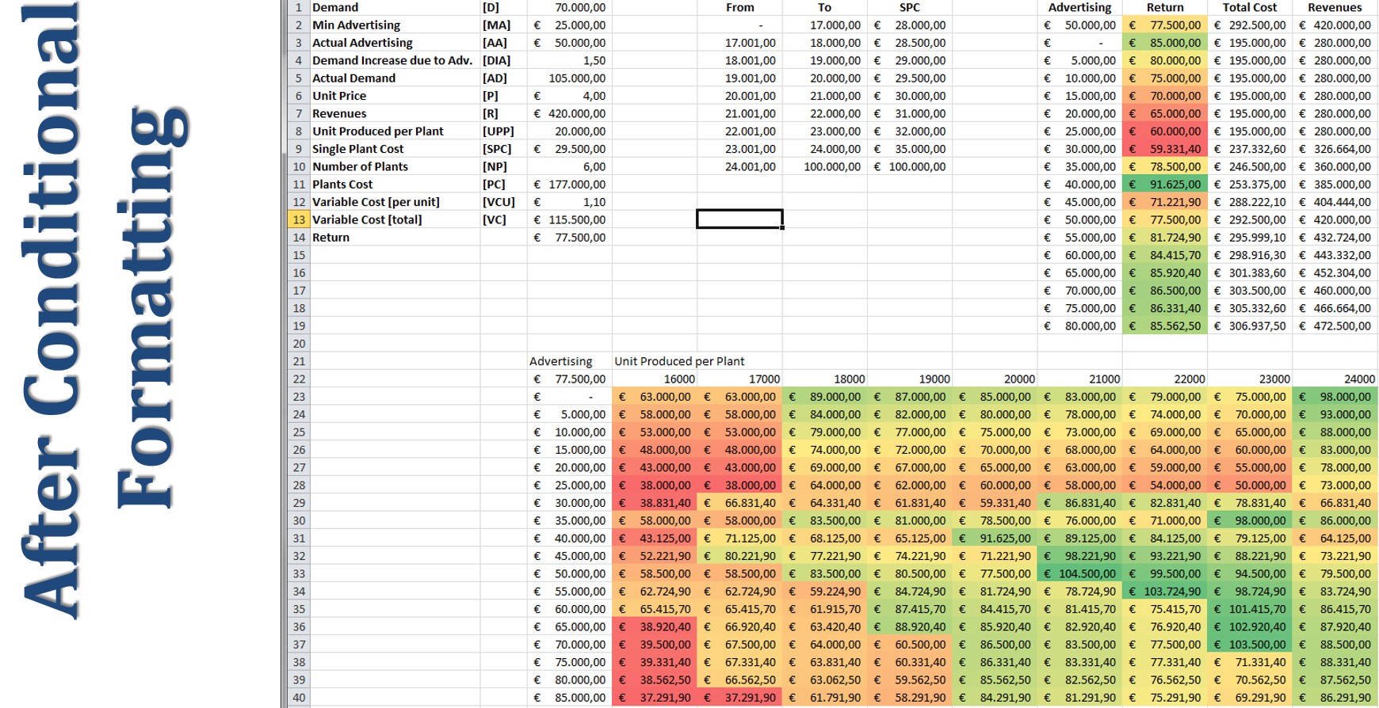The width and height of the screenshot is (1379, 708).
Task: Select Total Cost value 237.332,60
Action: pyautogui.click(x=1250, y=149)
